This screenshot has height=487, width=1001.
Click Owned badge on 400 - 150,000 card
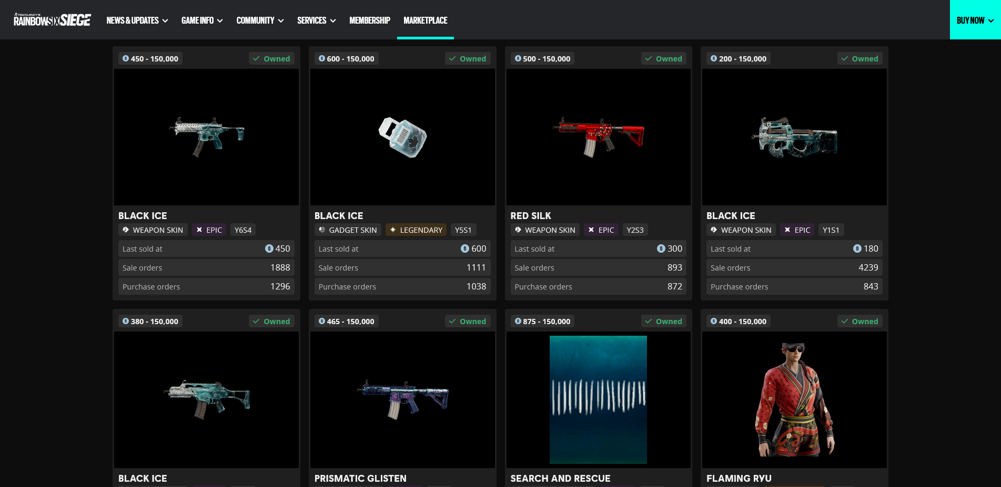coord(860,321)
